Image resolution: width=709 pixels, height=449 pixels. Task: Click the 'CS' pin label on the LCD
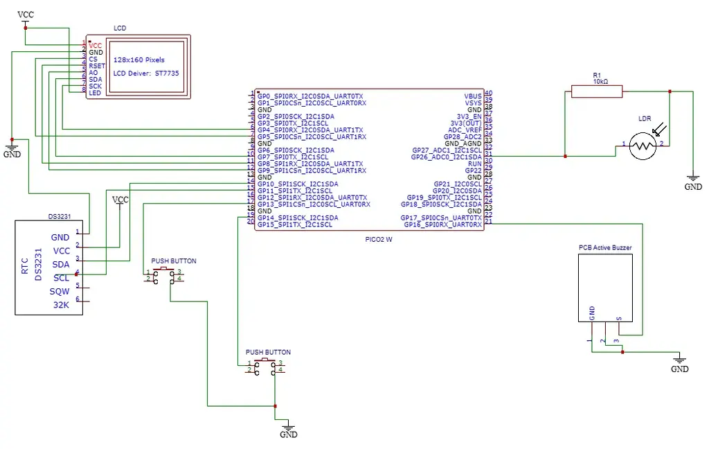tap(93, 60)
